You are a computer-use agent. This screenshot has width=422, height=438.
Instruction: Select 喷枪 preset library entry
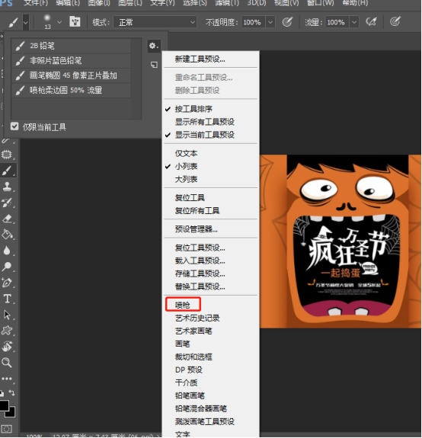[x=183, y=305]
